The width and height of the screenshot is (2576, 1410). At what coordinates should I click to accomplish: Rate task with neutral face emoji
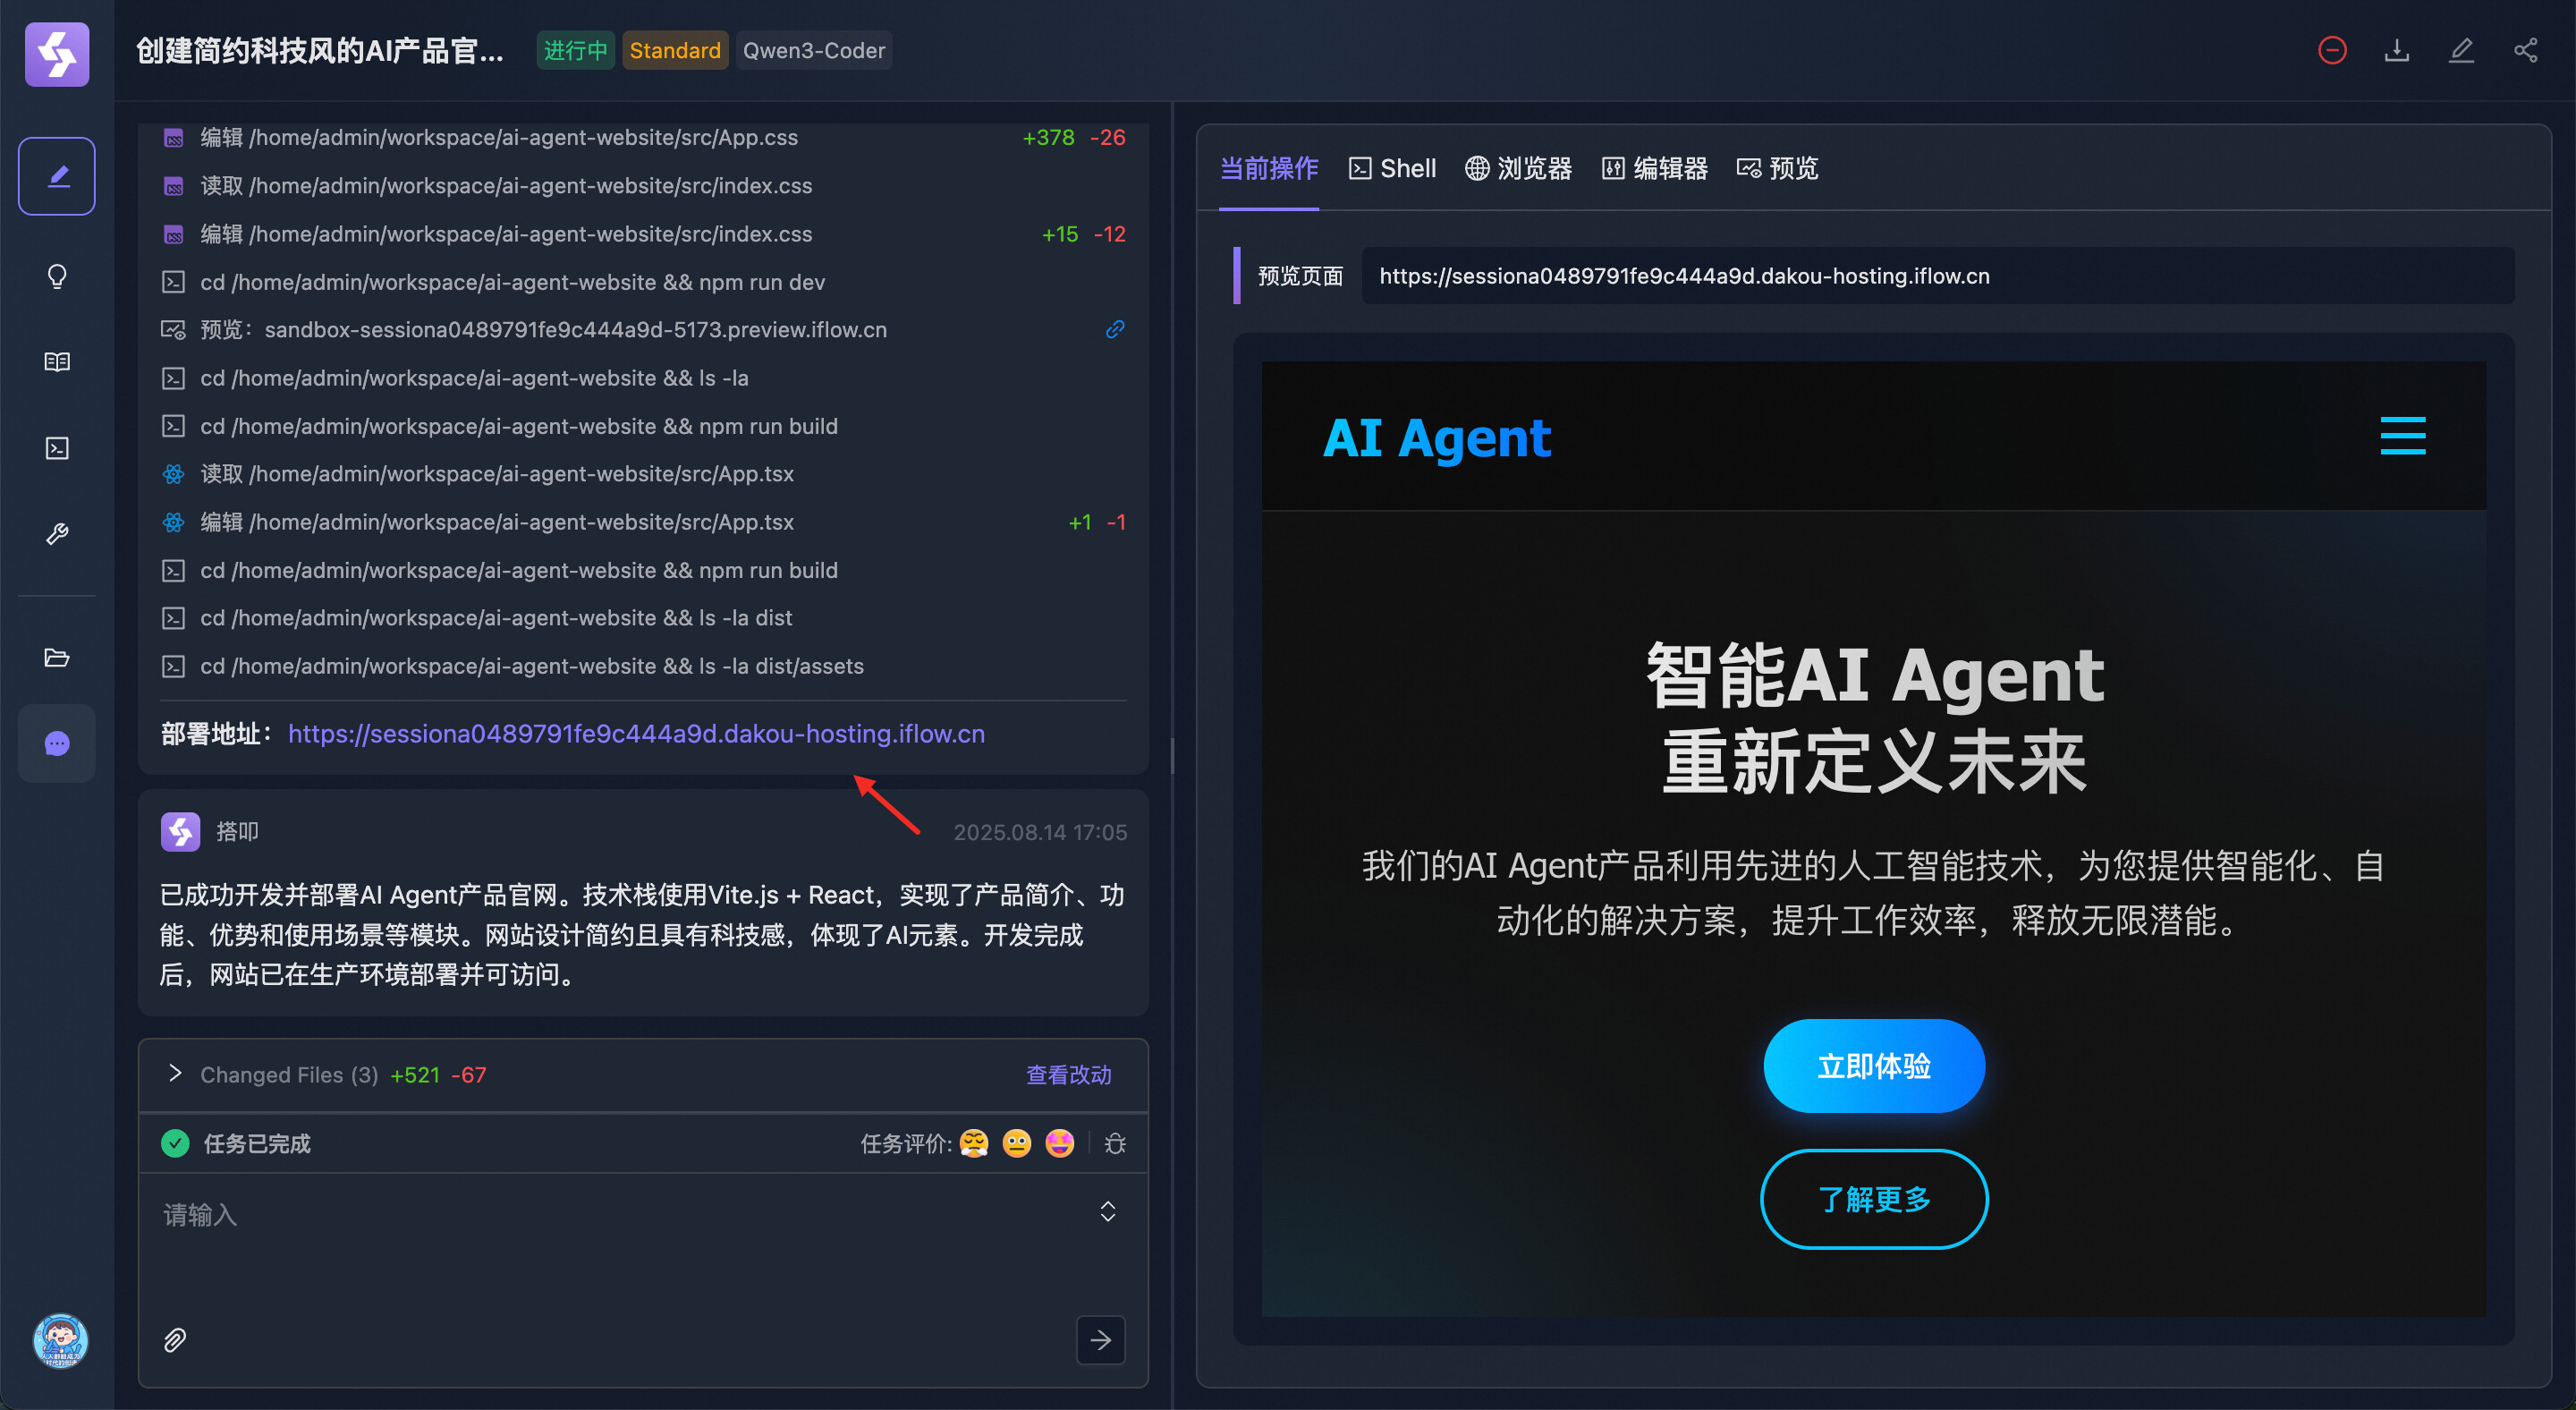pos(1017,1143)
